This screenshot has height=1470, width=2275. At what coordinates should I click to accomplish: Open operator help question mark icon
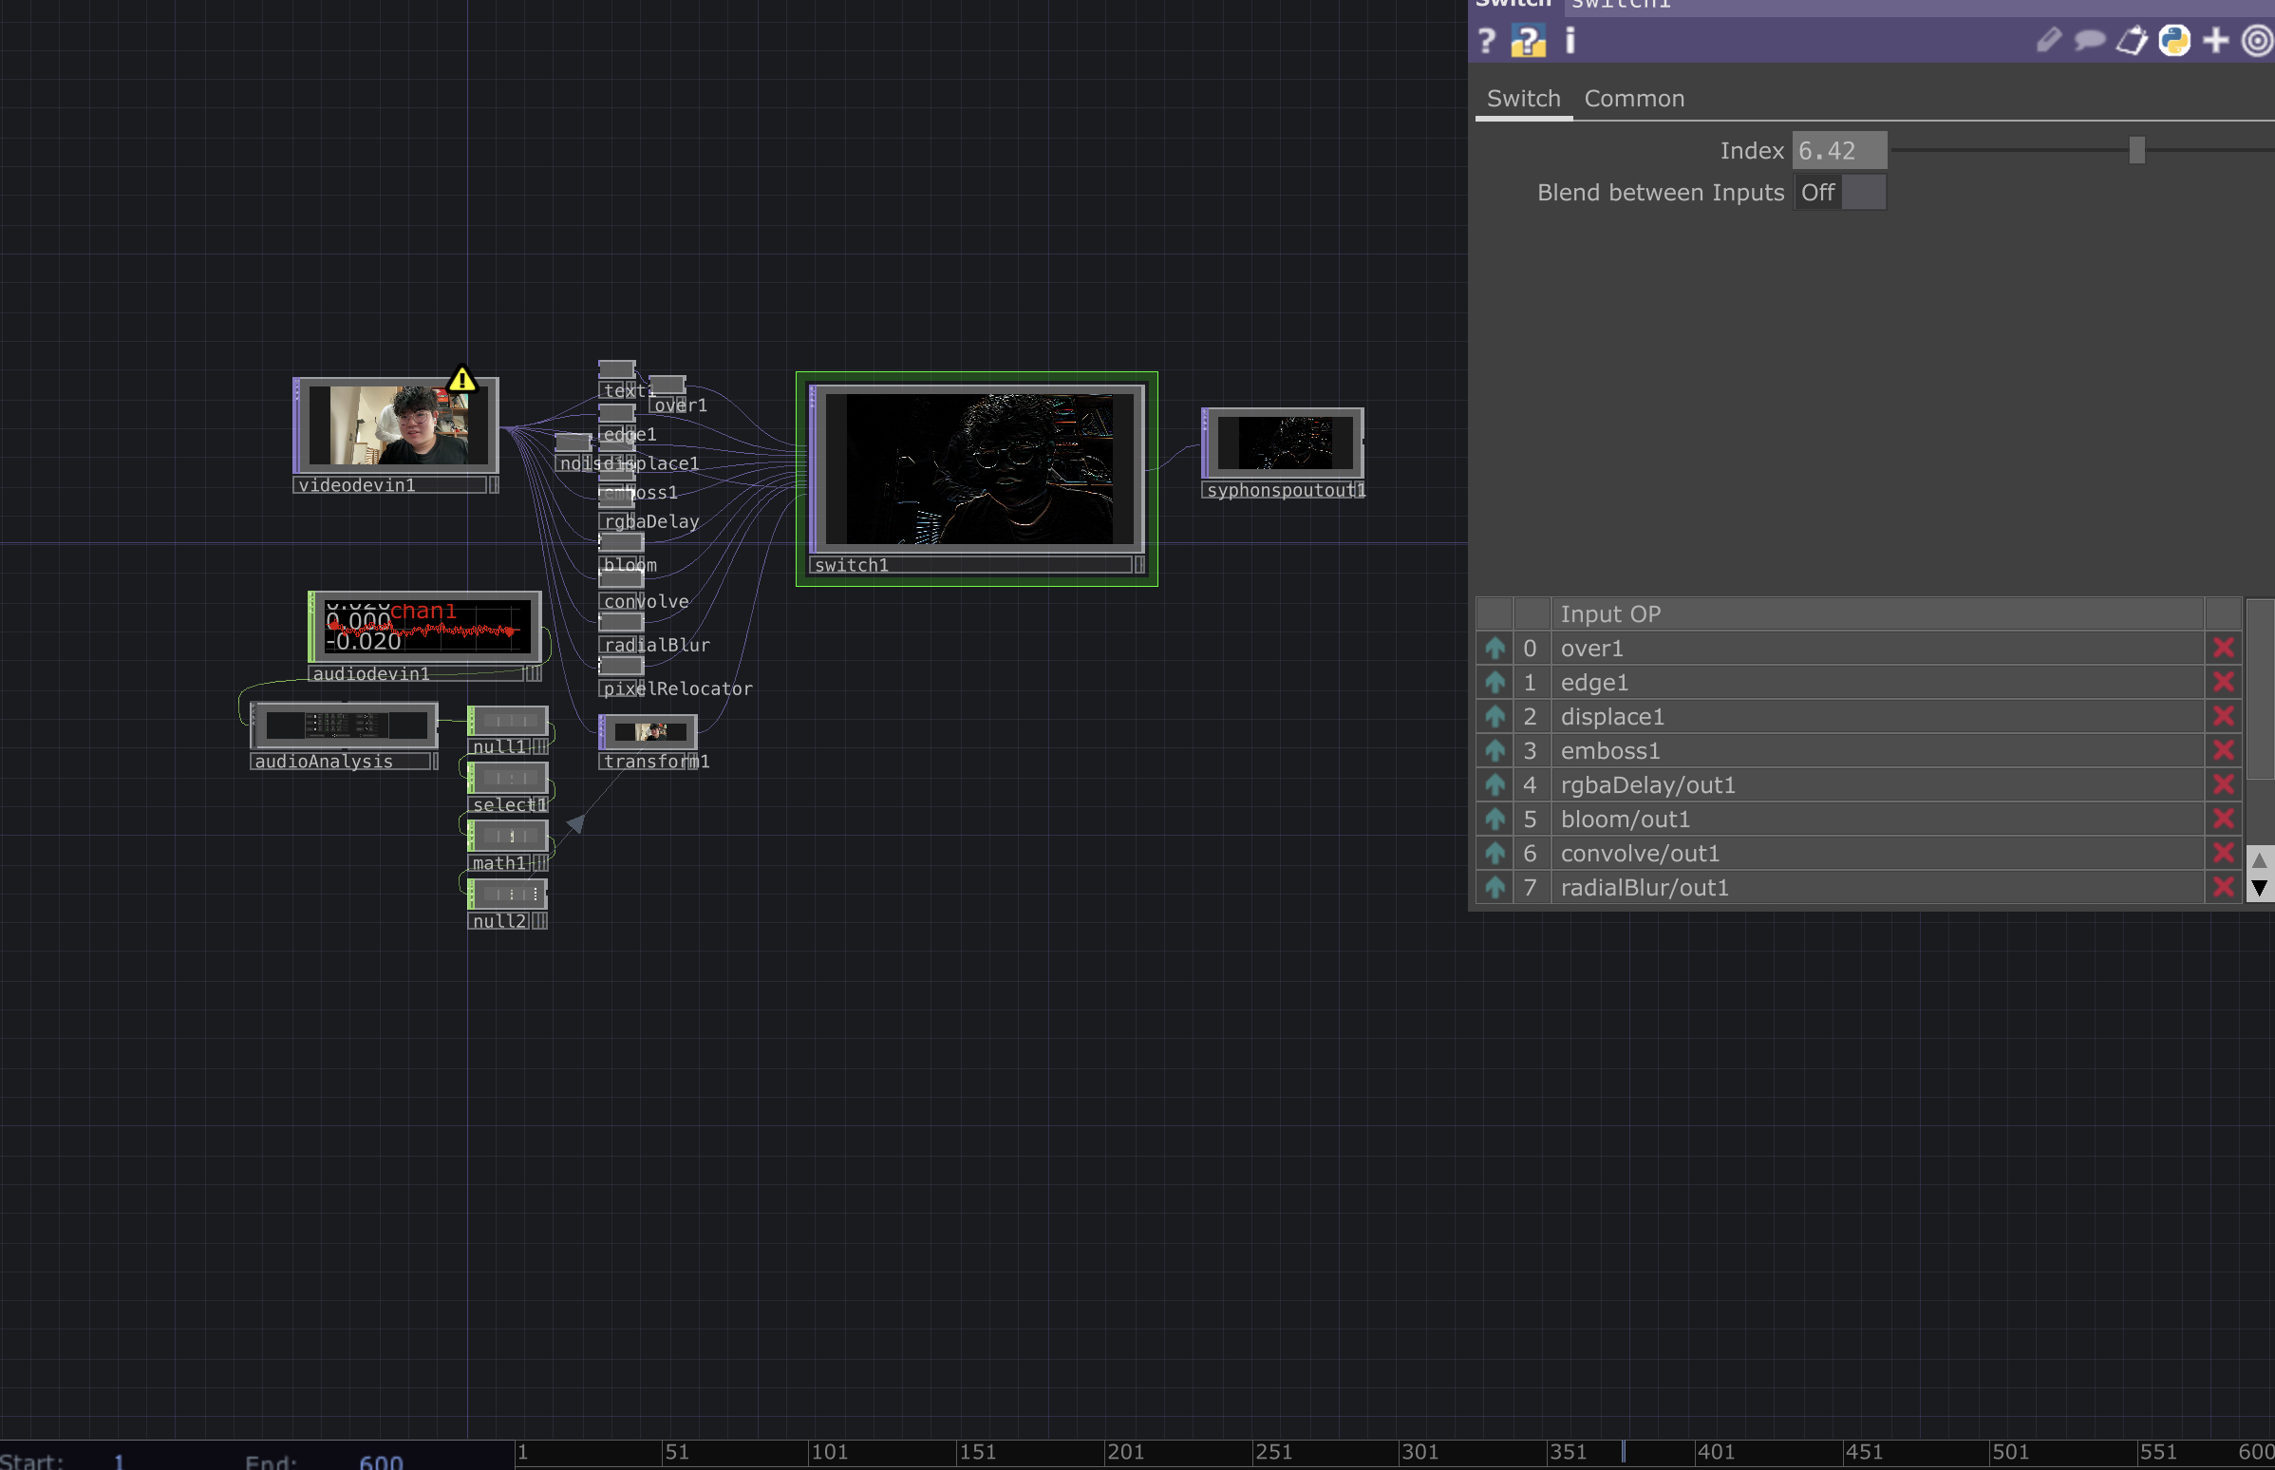pyautogui.click(x=1486, y=41)
